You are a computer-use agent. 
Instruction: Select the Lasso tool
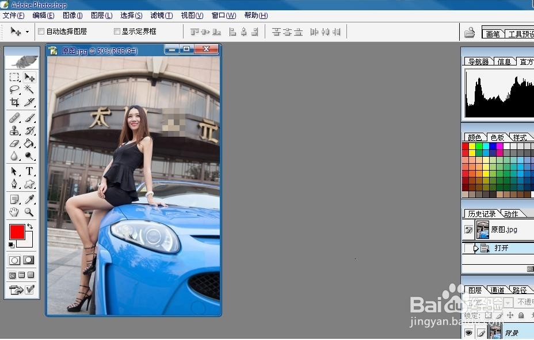pos(14,90)
